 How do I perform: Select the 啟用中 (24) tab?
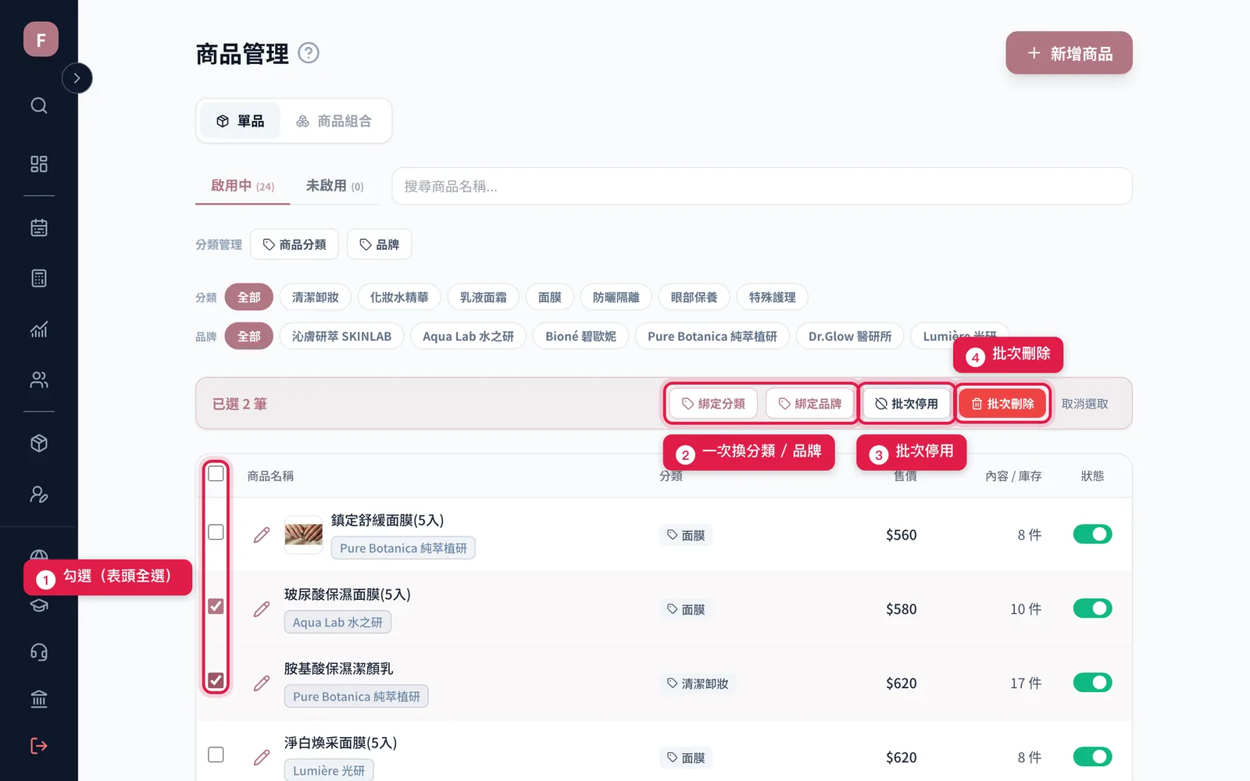tap(242, 186)
